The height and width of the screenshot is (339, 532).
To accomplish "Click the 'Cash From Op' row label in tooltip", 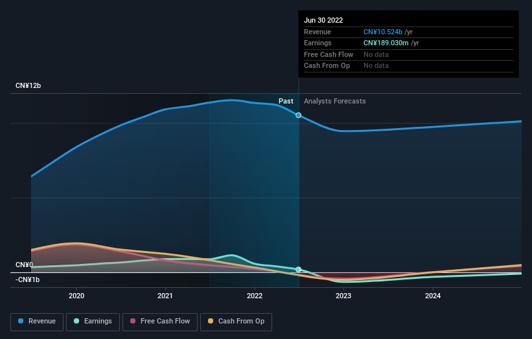I will pos(327,66).
